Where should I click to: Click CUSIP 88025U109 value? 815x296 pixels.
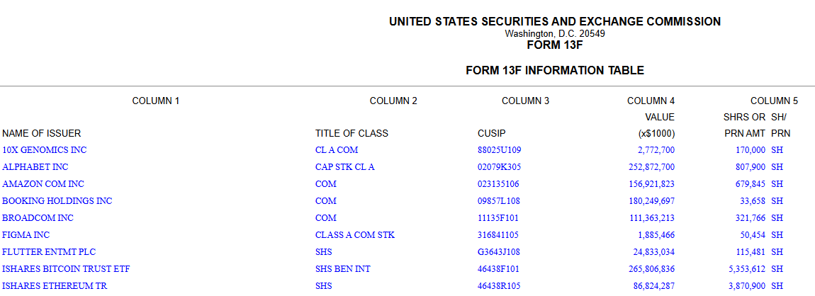tap(500, 150)
